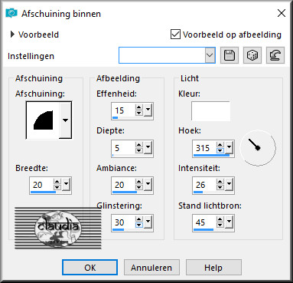Open the Instellingen presets dropdown
Image resolution: width=293 pixels, height=283 pixels.
tap(210, 55)
